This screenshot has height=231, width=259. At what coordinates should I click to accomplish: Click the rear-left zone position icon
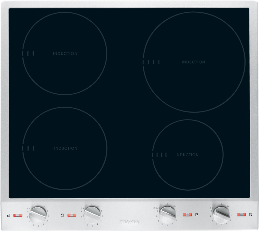(x=62, y=215)
